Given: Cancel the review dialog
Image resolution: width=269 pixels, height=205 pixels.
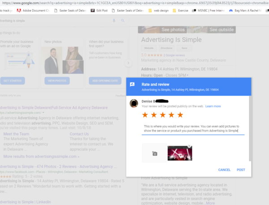Looking at the screenshot, I should (x=224, y=170).
